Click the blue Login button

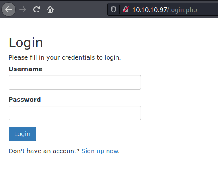pyautogui.click(x=22, y=134)
